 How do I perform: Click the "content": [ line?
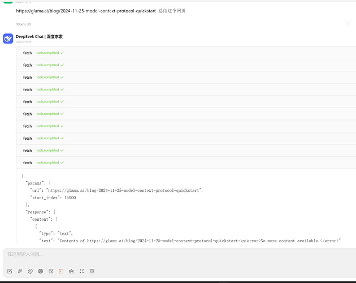(x=44, y=219)
